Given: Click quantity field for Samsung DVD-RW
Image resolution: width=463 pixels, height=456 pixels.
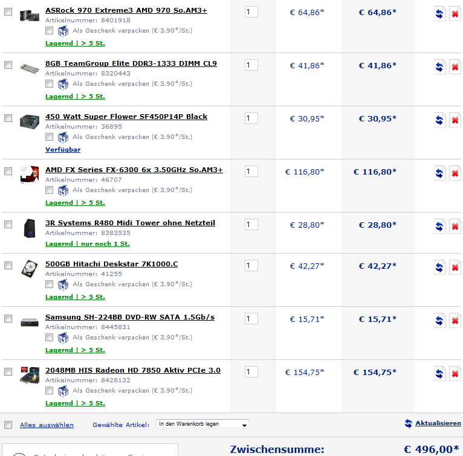Looking at the screenshot, I should pos(251,319).
